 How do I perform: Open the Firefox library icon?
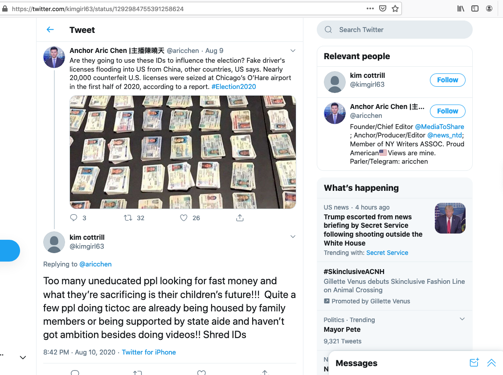[x=461, y=8]
